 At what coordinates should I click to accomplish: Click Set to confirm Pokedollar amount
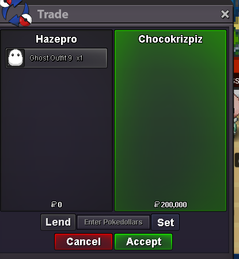point(165,222)
